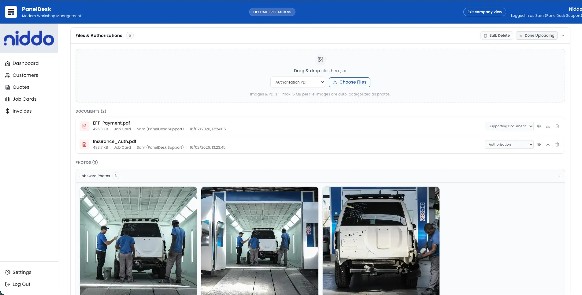Delete the Insurance_Auth.pdf document
582x295 pixels.
tap(557, 144)
